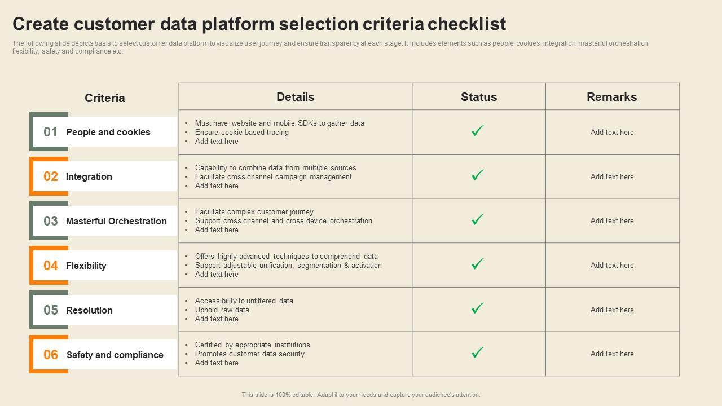This screenshot has width=722, height=406.
Task: Click the Remarks column header
Action: 612,97
